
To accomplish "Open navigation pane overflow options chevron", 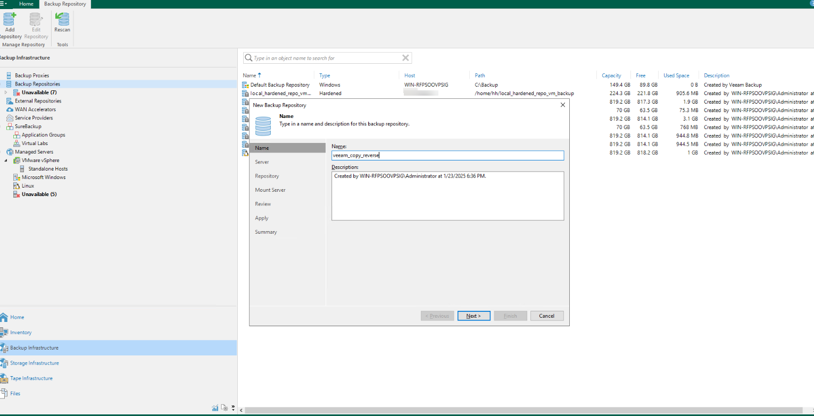I will tap(233, 408).
